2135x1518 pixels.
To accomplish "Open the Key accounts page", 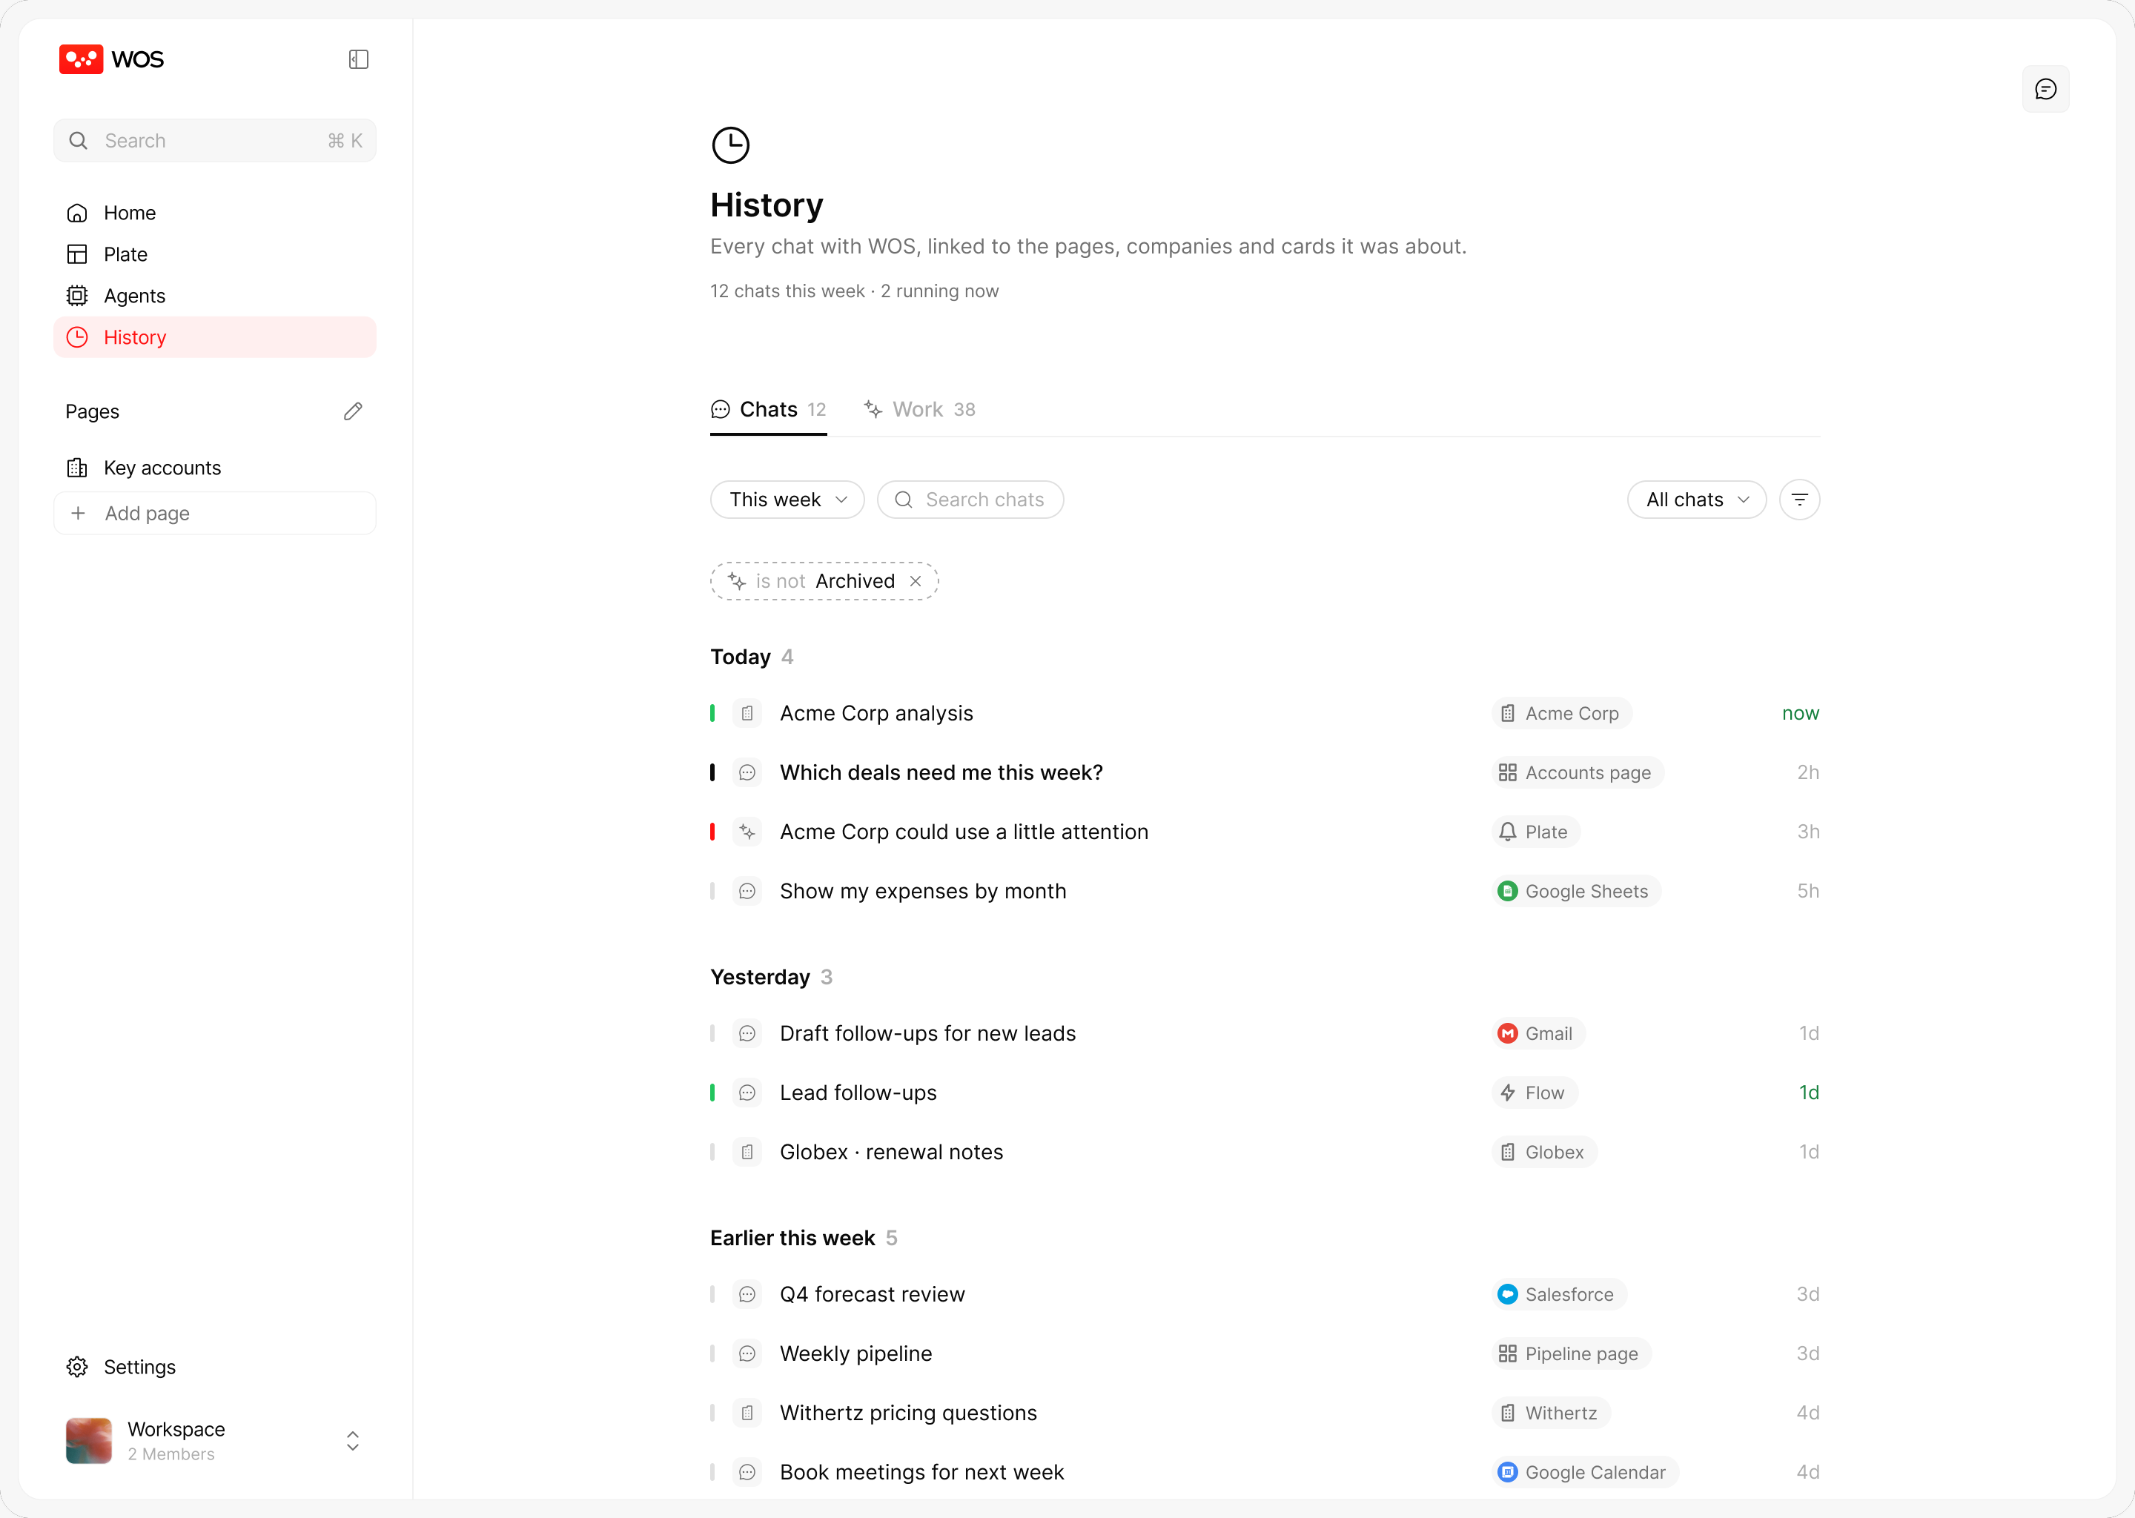I will (215, 468).
